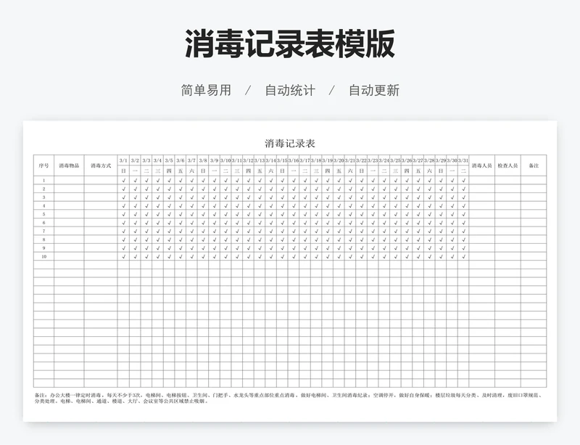Click the checkmark in row 9 under 3/25

coord(395,248)
